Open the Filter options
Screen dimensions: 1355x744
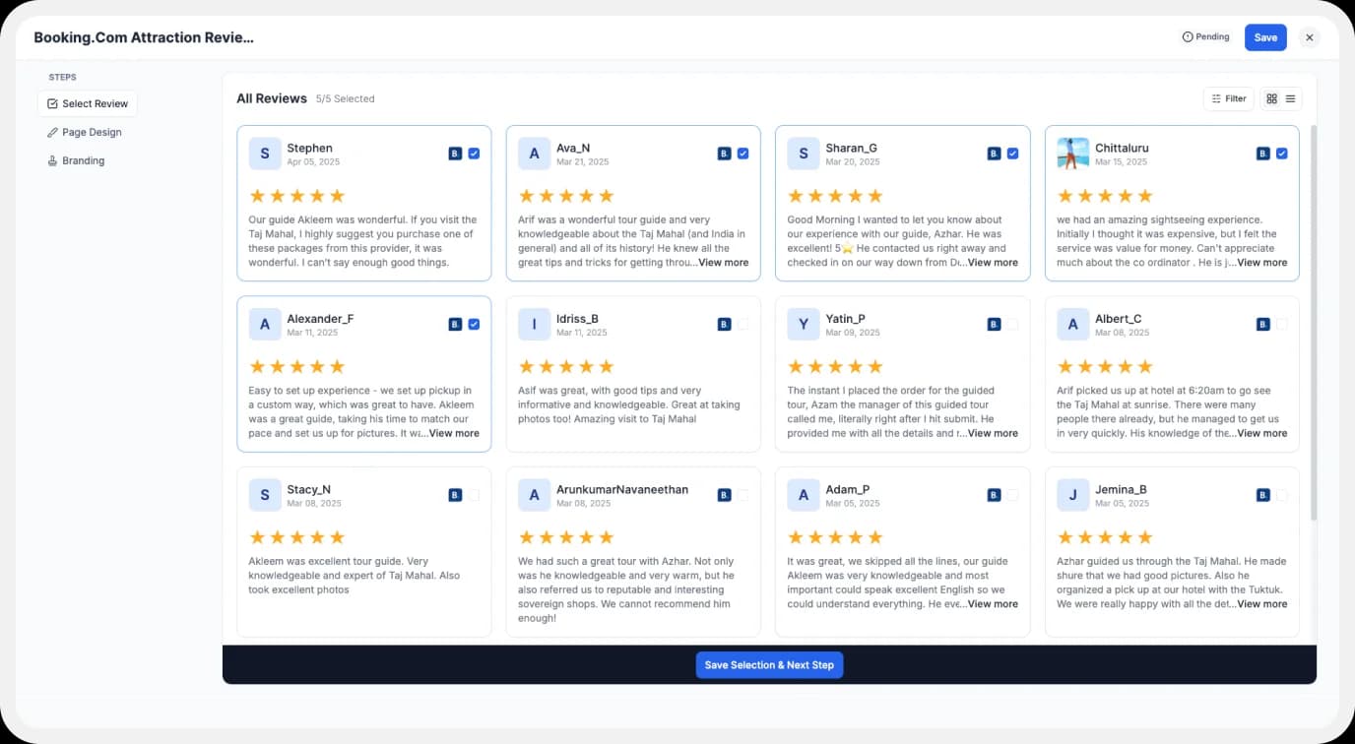coord(1228,98)
